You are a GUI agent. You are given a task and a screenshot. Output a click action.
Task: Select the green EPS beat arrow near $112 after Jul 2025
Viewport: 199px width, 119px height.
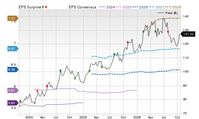tap(114, 55)
